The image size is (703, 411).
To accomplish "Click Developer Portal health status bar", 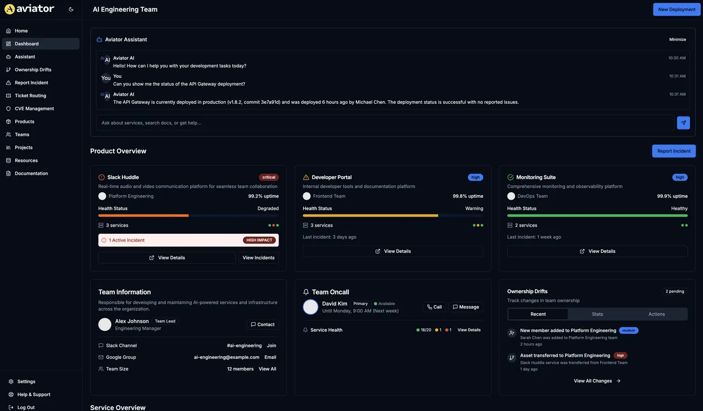I will click(x=393, y=216).
